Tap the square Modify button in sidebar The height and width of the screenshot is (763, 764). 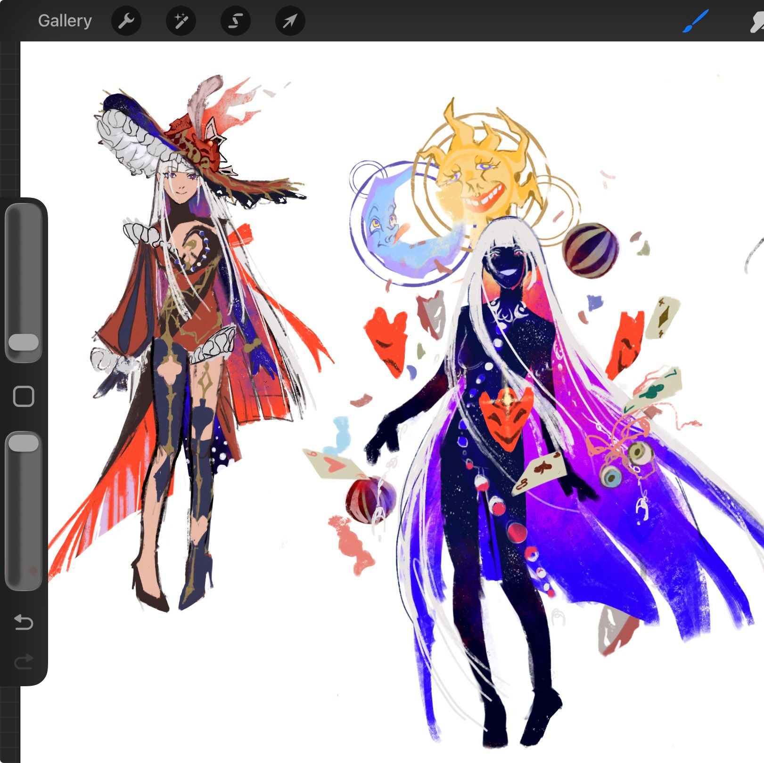[24, 397]
